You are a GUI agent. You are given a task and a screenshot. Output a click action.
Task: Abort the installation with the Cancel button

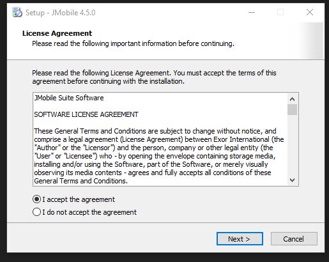[x=294, y=239]
